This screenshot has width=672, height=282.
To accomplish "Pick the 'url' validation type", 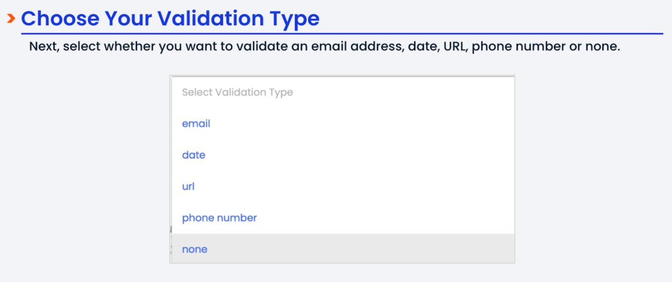I will click(188, 186).
